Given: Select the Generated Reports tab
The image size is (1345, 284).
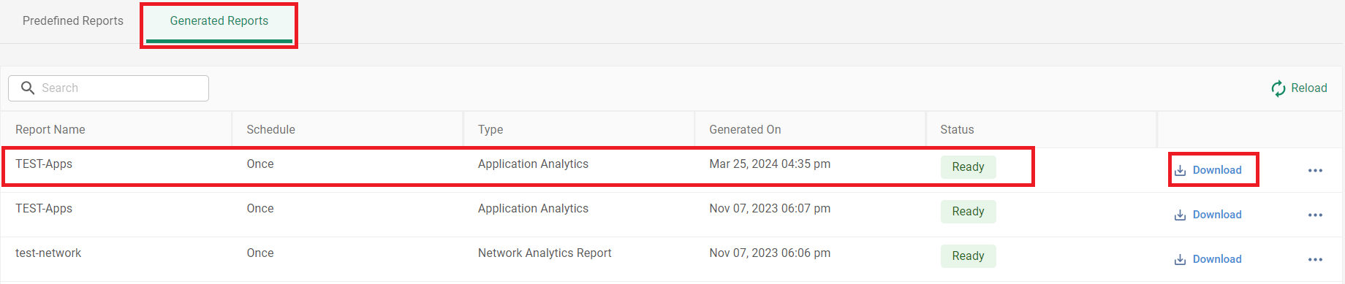Looking at the screenshot, I should 219,20.
